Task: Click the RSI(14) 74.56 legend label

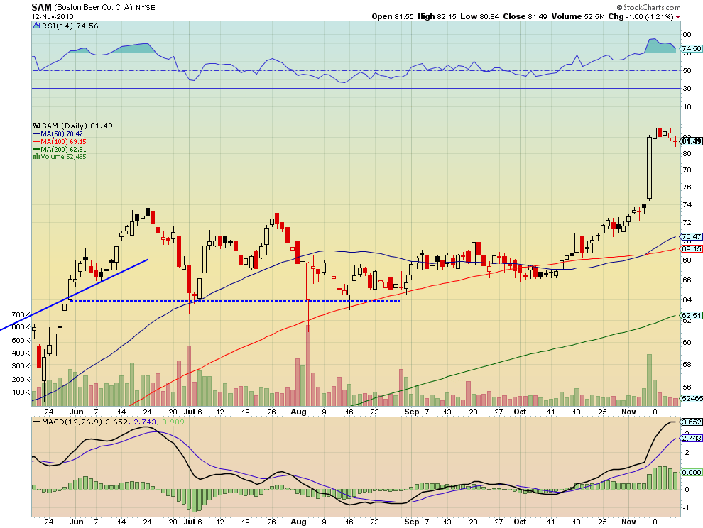Action: 70,26
